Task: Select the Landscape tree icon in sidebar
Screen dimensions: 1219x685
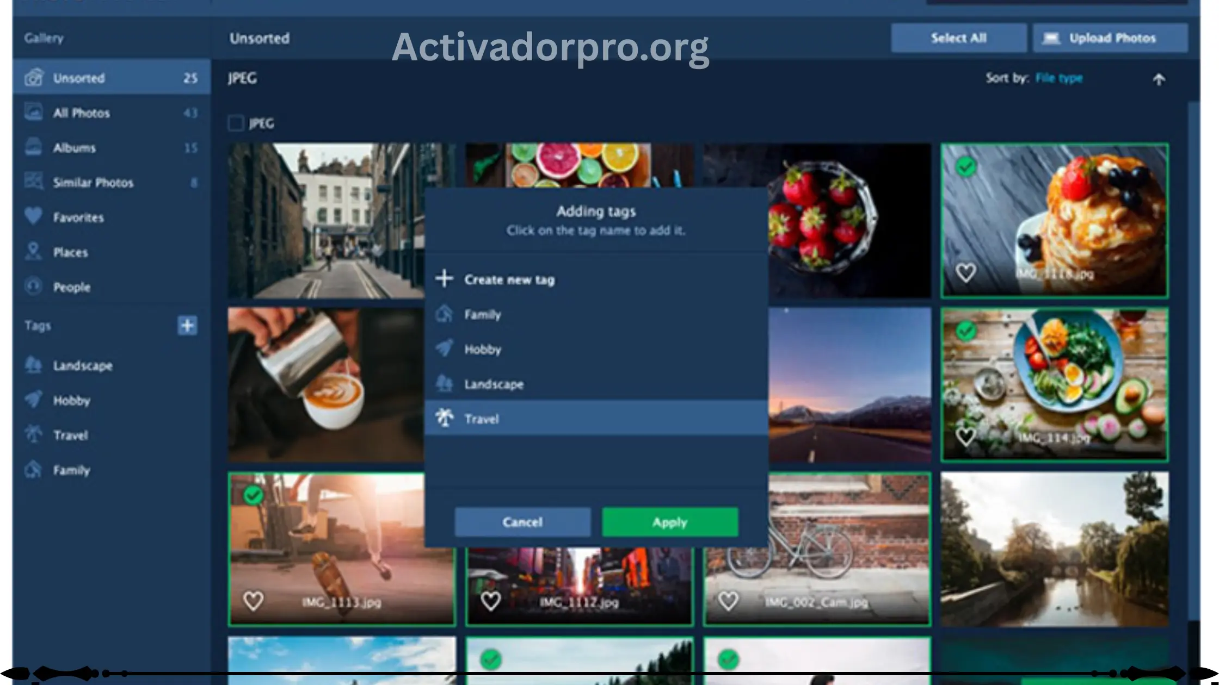Action: coord(33,365)
